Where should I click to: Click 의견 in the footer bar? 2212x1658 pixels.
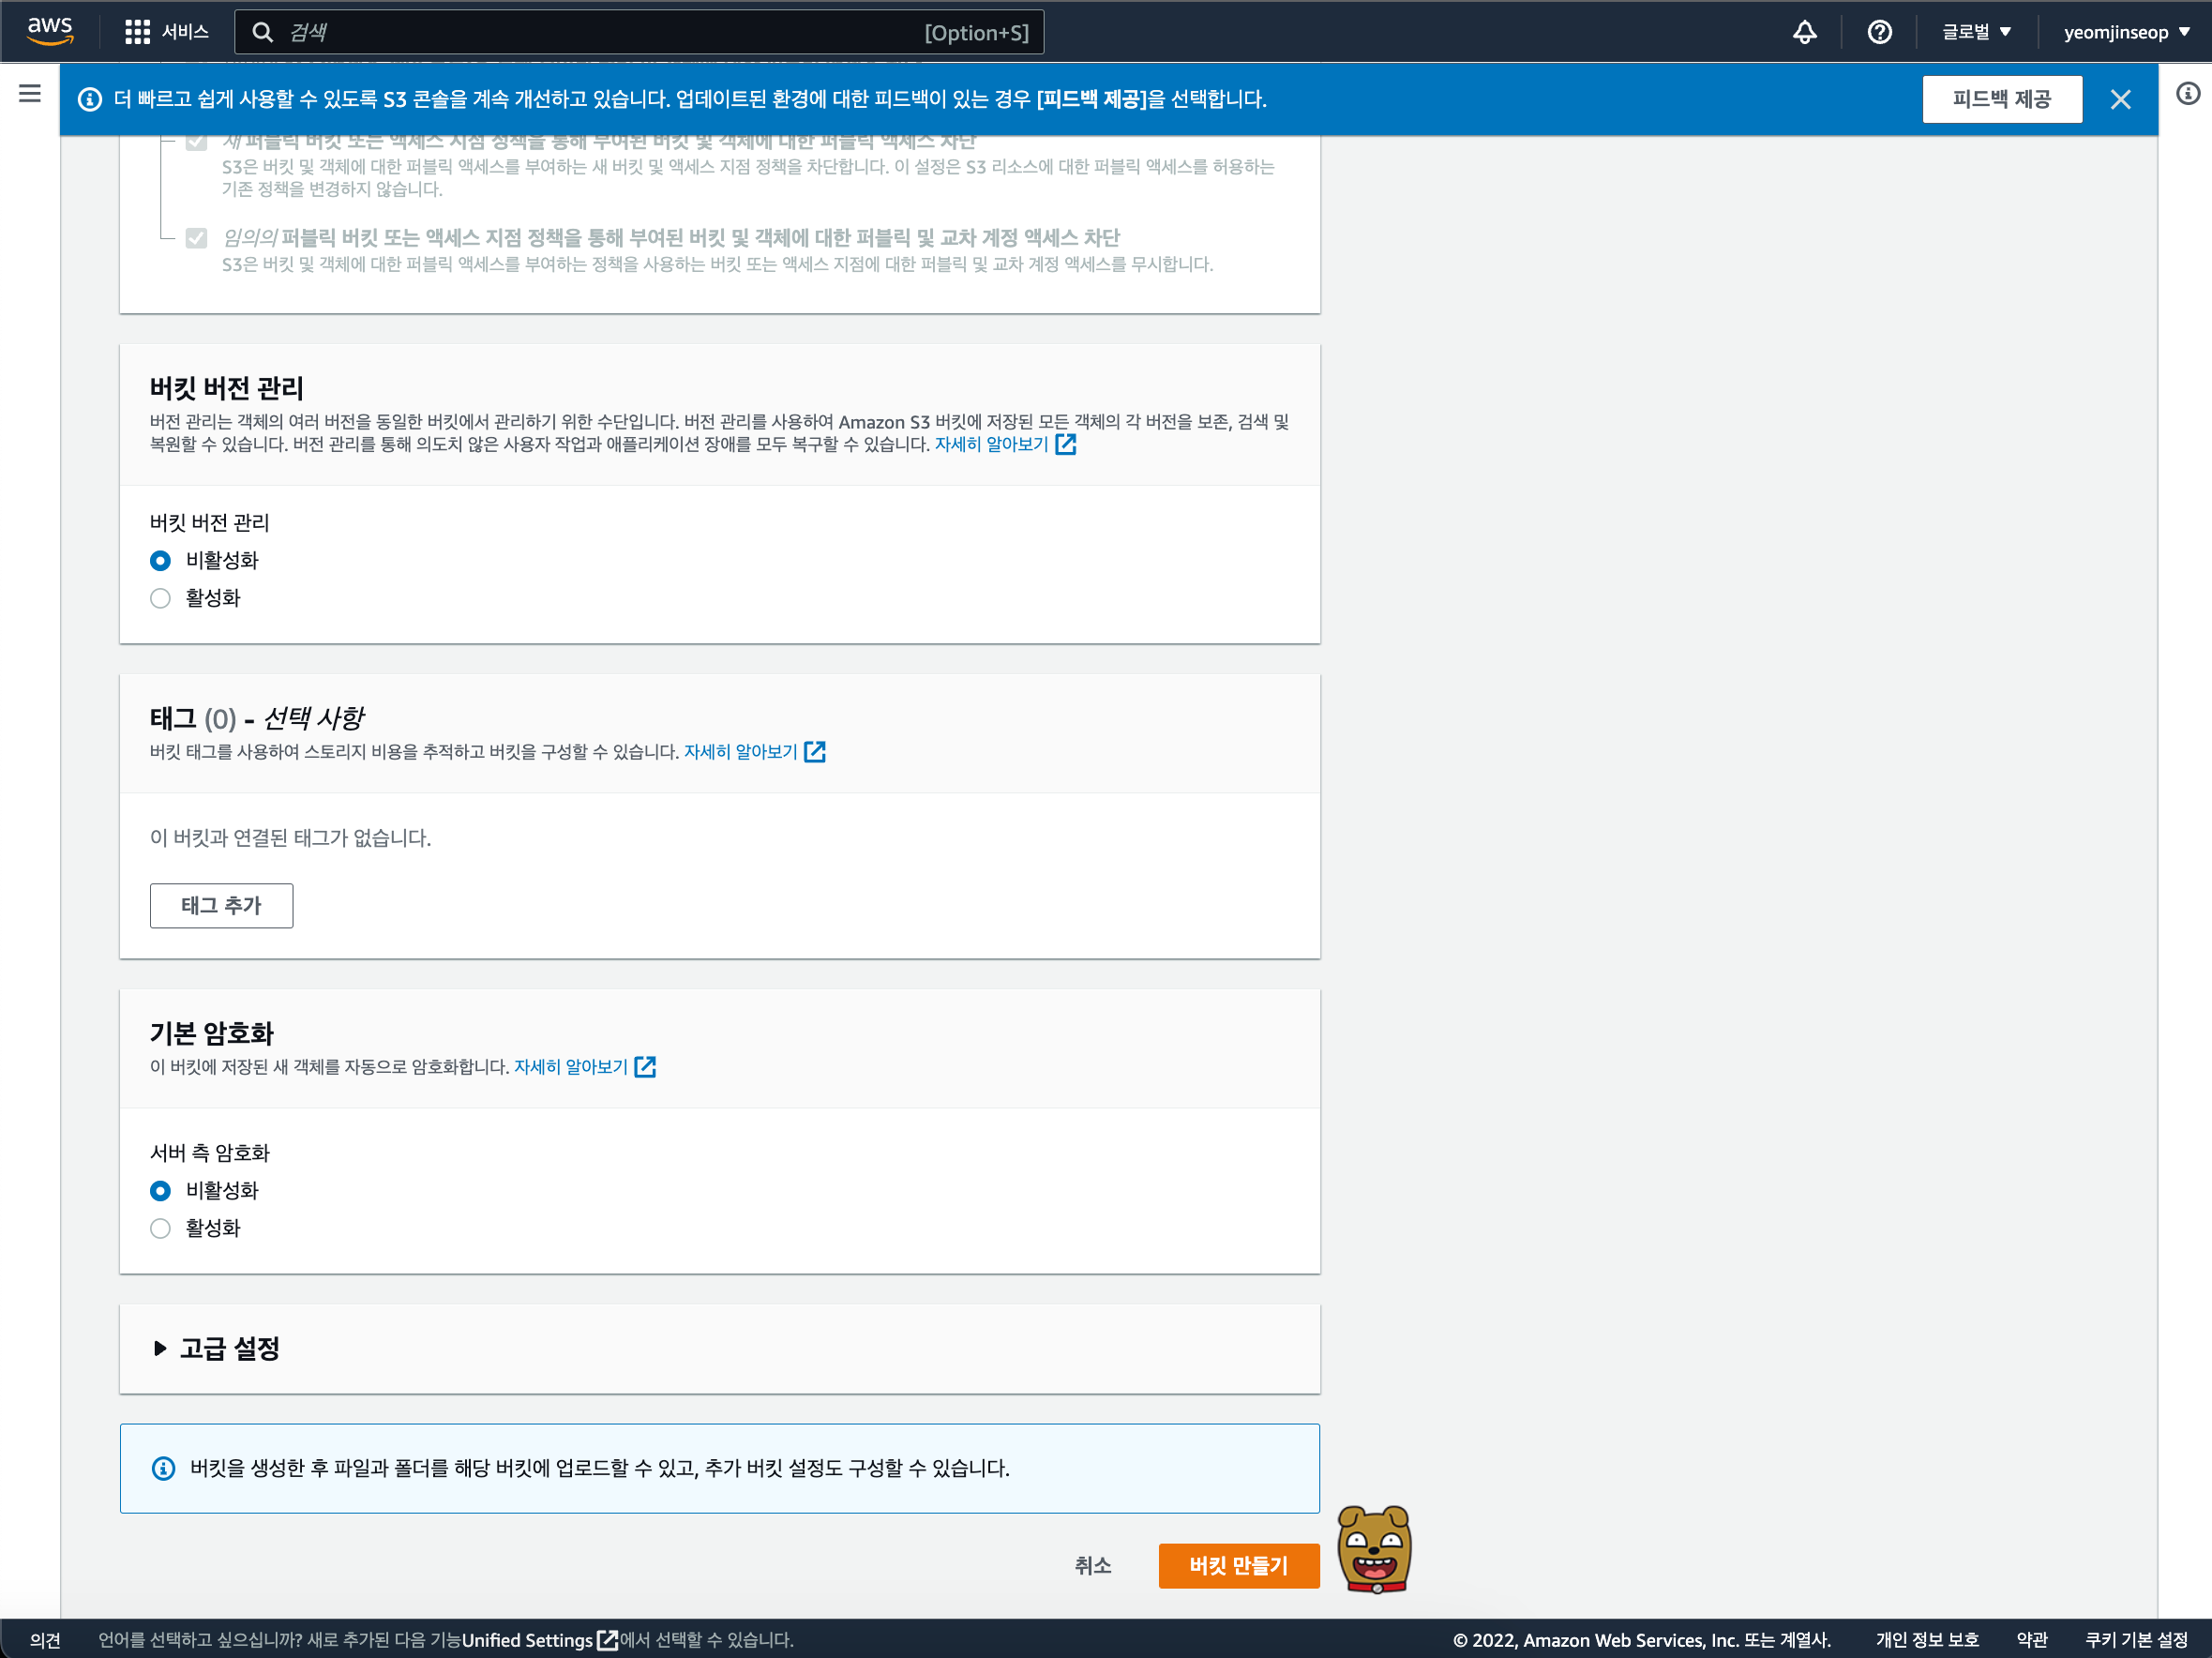click(x=45, y=1640)
